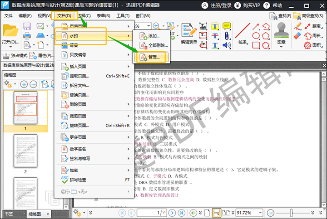Click the bottom zoom slider handle

(x=291, y=213)
